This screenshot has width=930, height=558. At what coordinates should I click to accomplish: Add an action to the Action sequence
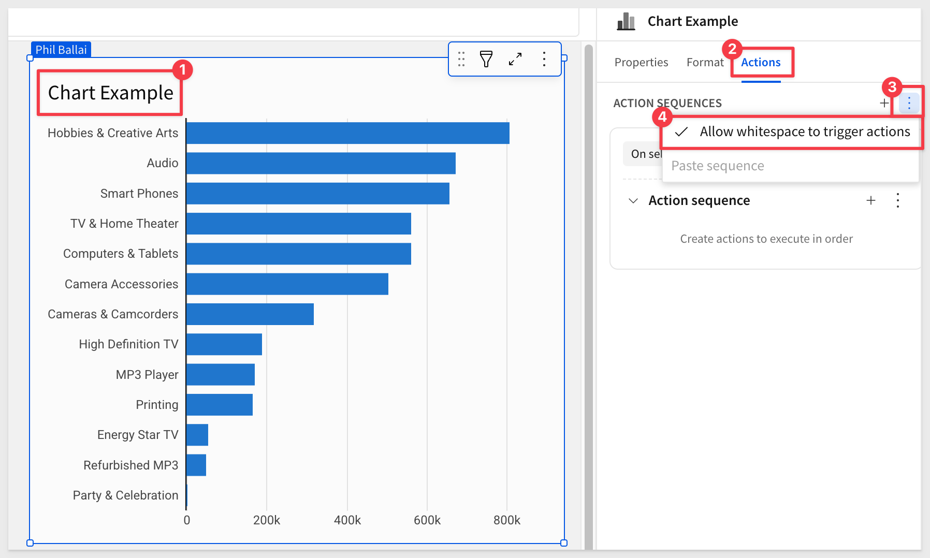coord(871,200)
